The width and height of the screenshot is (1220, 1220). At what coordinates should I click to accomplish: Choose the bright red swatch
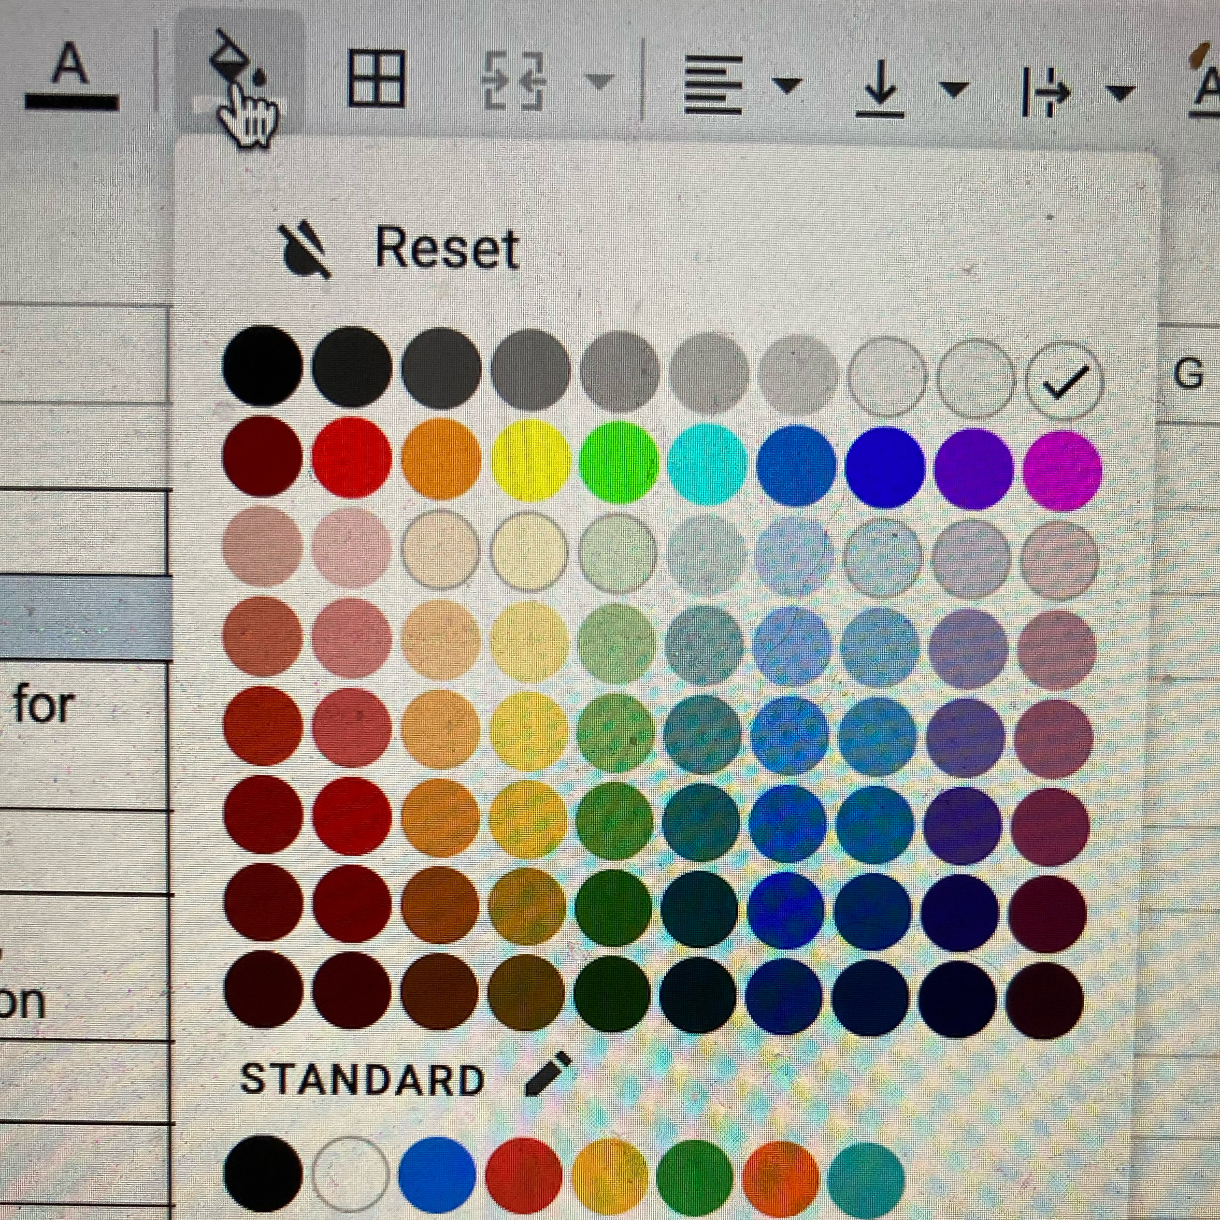point(352,457)
